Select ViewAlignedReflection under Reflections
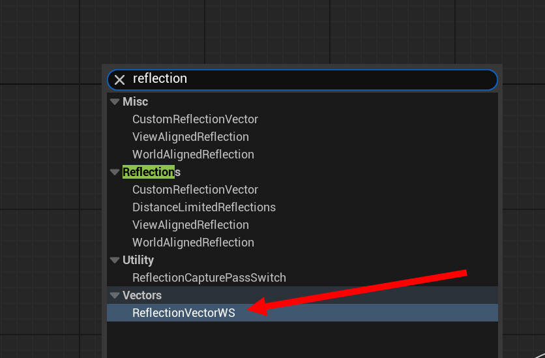Viewport: 545px width, 358px height. click(190, 225)
